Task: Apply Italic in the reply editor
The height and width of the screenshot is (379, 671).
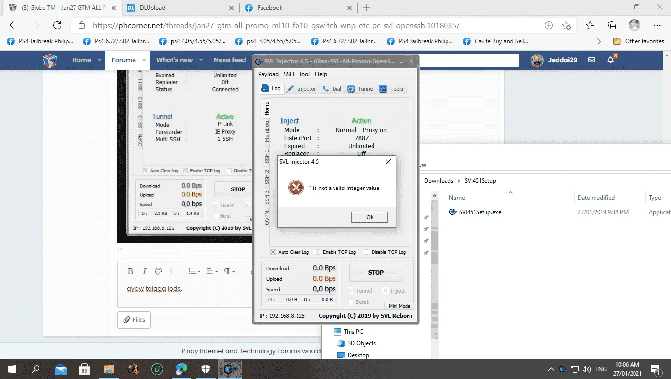Action: point(144,271)
